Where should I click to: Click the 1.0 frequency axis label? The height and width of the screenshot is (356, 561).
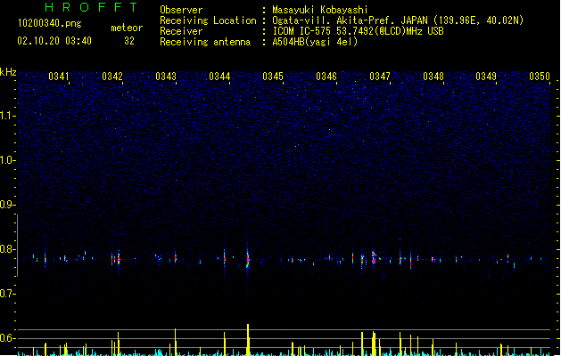click(x=7, y=160)
